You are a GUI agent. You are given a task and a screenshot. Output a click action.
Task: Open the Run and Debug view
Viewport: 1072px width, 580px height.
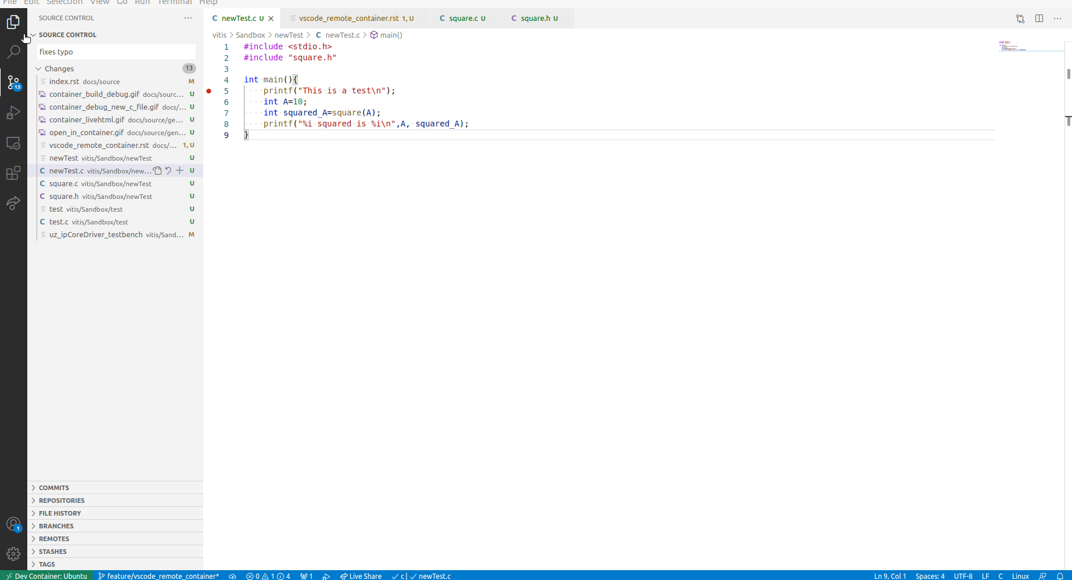[x=13, y=113]
